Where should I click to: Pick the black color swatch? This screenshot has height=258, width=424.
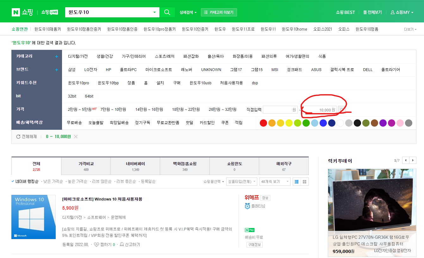tap(357, 123)
